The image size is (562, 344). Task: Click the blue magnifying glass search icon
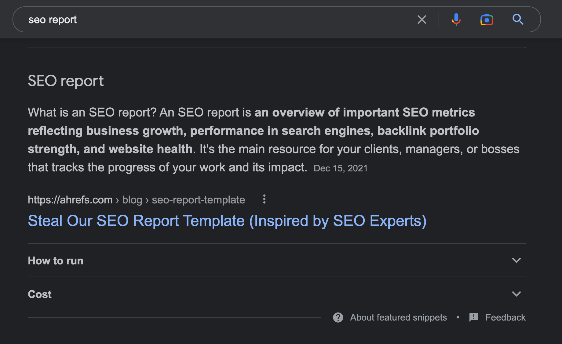(518, 20)
